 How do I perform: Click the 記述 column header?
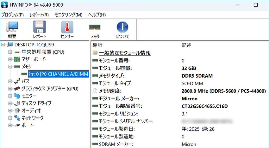pyautogui.click(x=186, y=45)
